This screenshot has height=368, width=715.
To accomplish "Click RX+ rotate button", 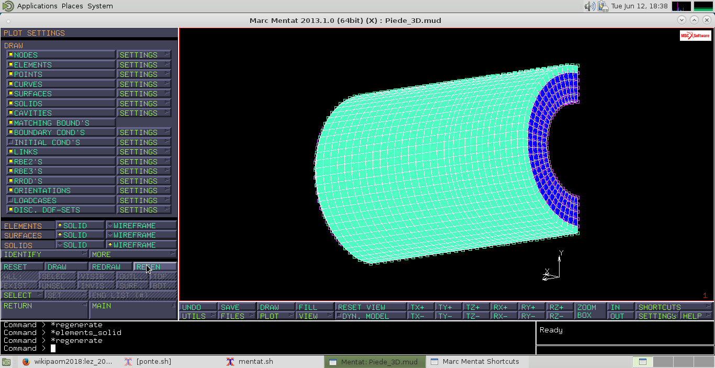I will click(x=505, y=307).
